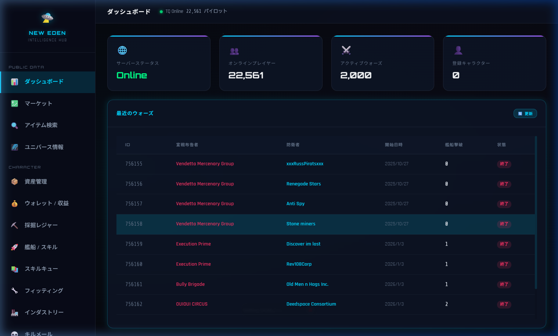Click the dashboard chart icon in sidebar

(x=15, y=82)
